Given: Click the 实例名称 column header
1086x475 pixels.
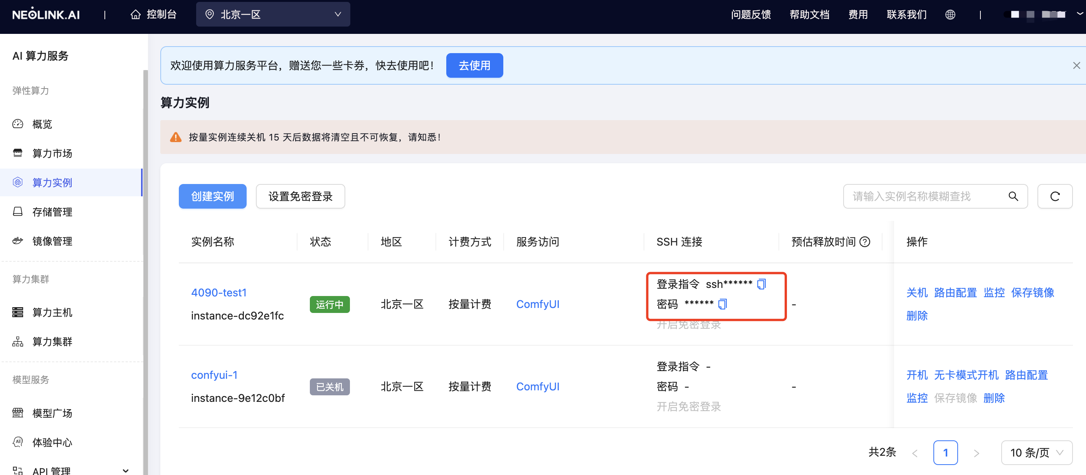Looking at the screenshot, I should [x=212, y=242].
